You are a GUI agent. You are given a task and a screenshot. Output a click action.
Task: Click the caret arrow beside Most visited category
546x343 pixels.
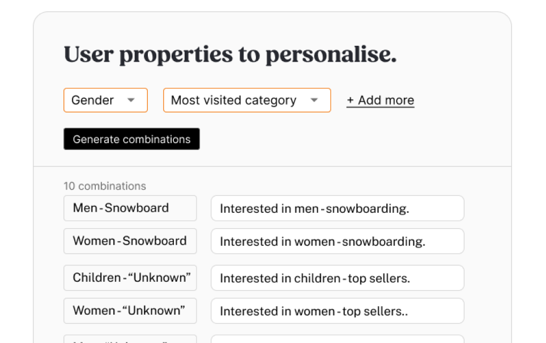pyautogui.click(x=314, y=100)
